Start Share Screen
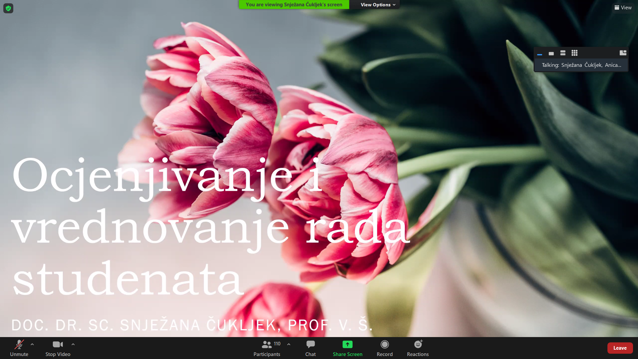Image resolution: width=638 pixels, height=359 pixels. click(348, 348)
